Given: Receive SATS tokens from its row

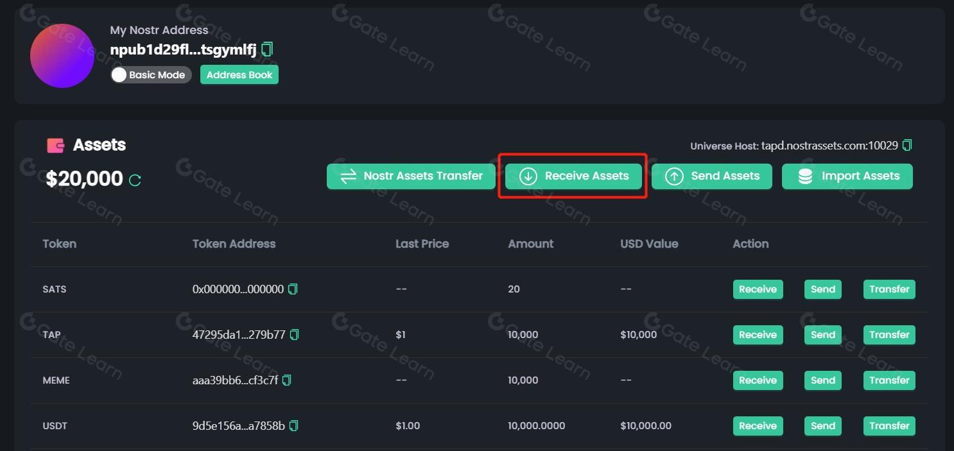Looking at the screenshot, I should click(758, 289).
